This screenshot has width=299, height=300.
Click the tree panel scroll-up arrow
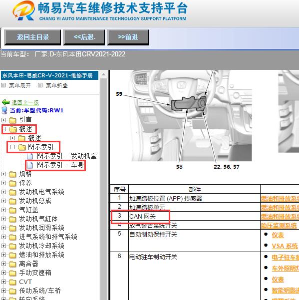(103, 74)
